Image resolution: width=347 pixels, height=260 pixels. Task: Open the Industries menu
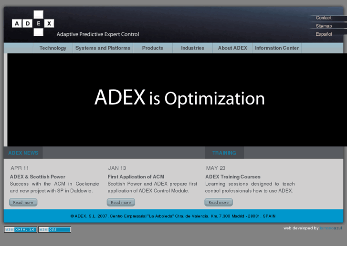tap(192, 48)
